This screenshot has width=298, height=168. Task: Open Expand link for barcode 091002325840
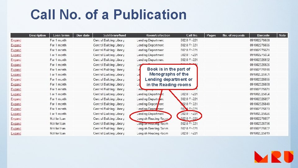click(16, 104)
